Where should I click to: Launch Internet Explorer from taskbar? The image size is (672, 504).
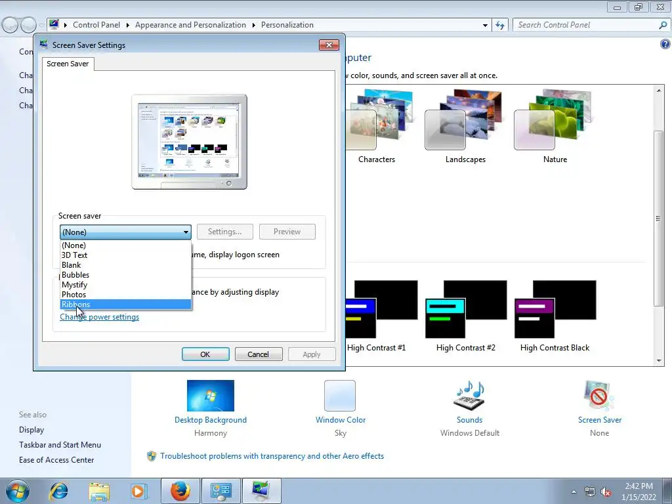coord(58,491)
